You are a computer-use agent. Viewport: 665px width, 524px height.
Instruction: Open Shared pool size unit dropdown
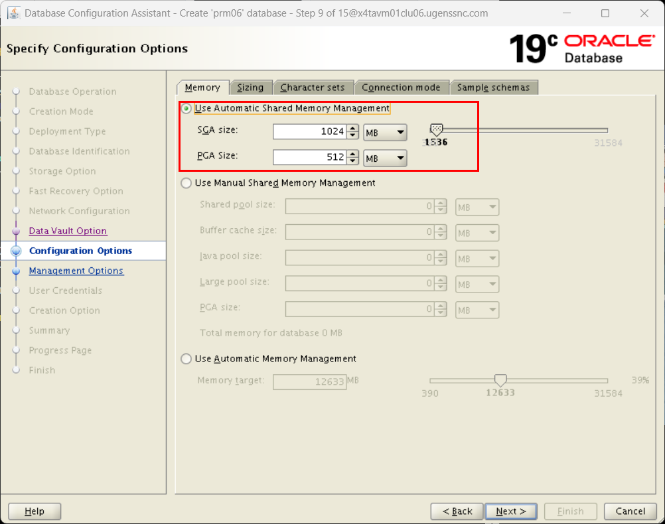tap(477, 208)
